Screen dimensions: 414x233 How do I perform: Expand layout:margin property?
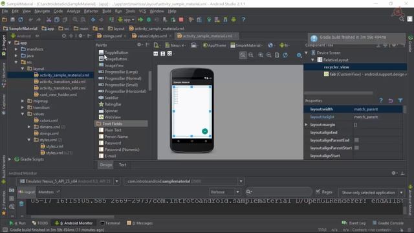(306, 124)
